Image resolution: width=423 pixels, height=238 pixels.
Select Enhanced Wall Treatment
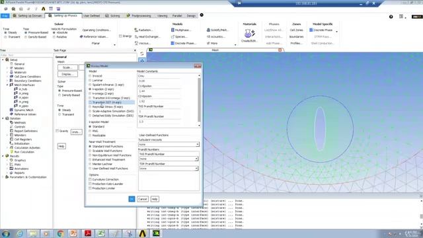click(90, 160)
